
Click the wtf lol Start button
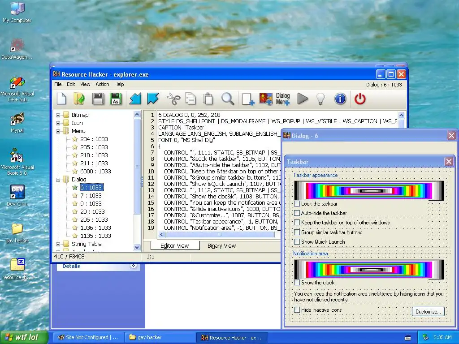(x=24, y=337)
